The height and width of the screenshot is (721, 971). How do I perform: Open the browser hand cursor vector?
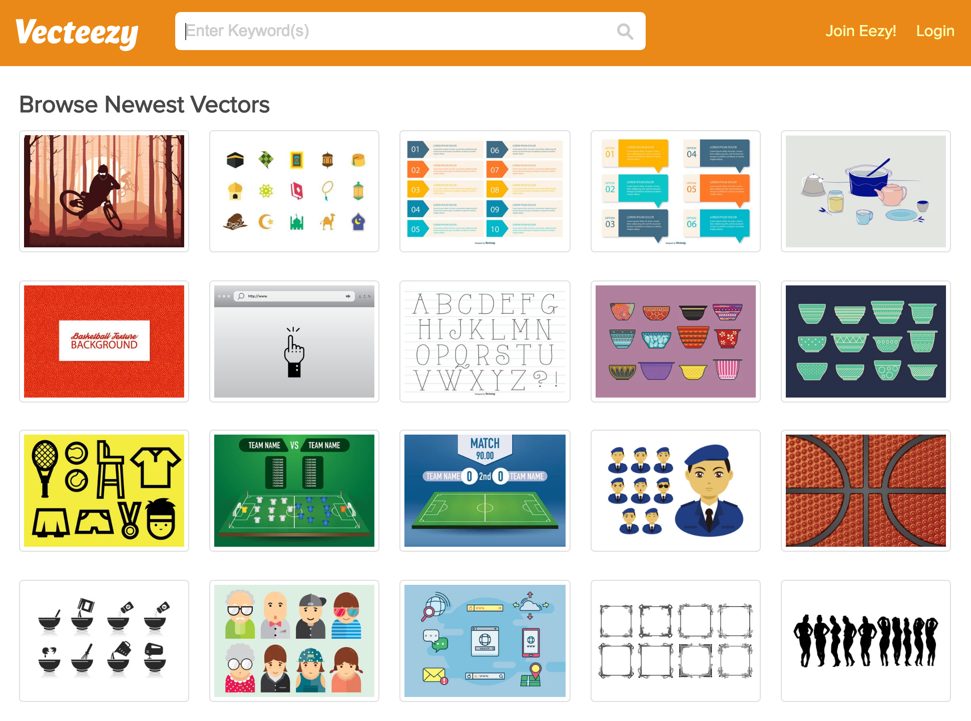[x=294, y=341]
